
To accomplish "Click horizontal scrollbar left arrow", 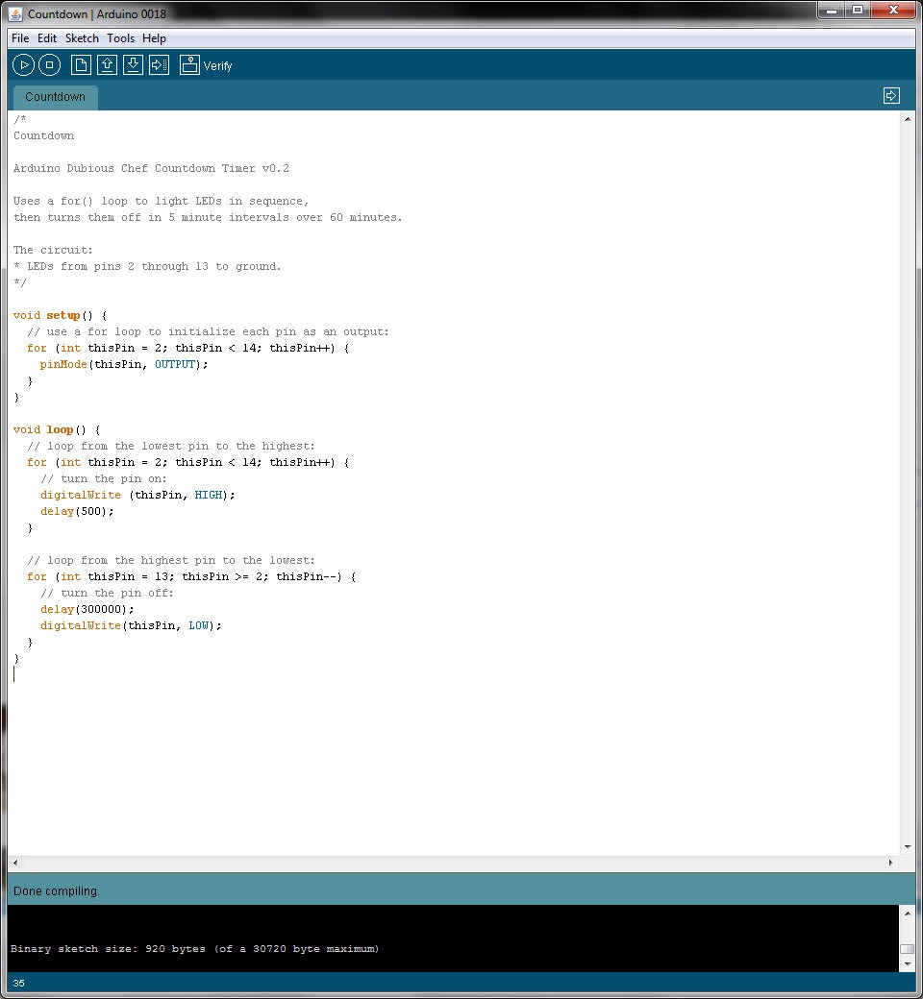I will point(15,863).
